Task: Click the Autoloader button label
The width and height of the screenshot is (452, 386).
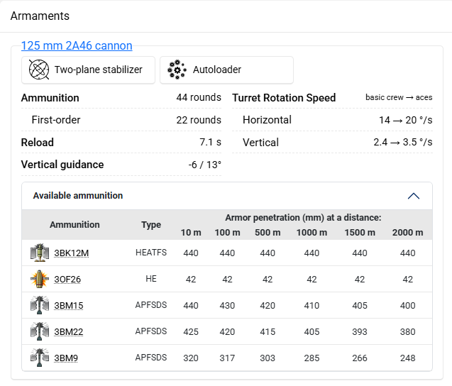Action: pos(217,70)
